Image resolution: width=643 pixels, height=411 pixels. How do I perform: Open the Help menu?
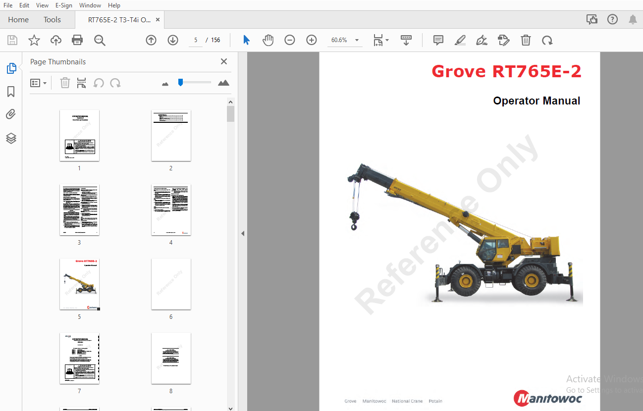tap(114, 5)
